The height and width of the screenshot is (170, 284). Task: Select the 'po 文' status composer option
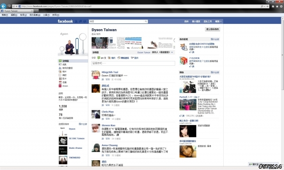[x=102, y=58]
